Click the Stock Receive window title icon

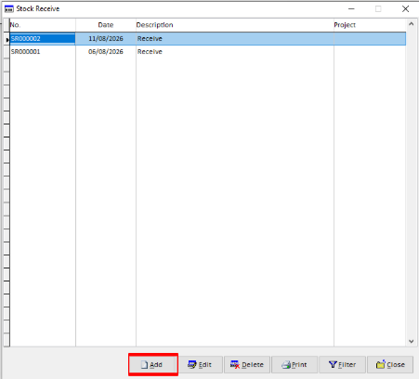click(9, 9)
